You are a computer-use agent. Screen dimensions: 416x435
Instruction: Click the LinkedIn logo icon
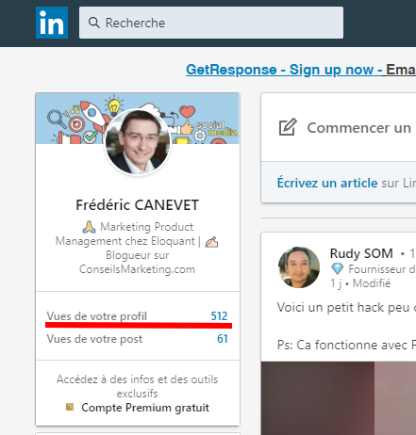pyautogui.click(x=52, y=23)
